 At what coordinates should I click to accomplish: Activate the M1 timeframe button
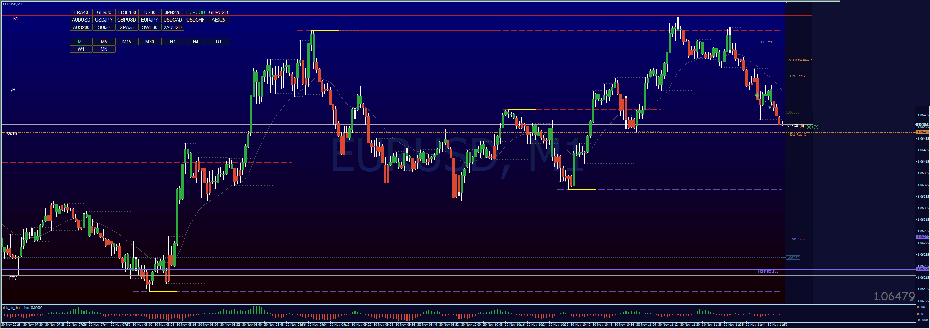coord(81,42)
